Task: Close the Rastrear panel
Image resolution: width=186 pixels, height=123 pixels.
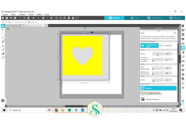Action: [178, 28]
